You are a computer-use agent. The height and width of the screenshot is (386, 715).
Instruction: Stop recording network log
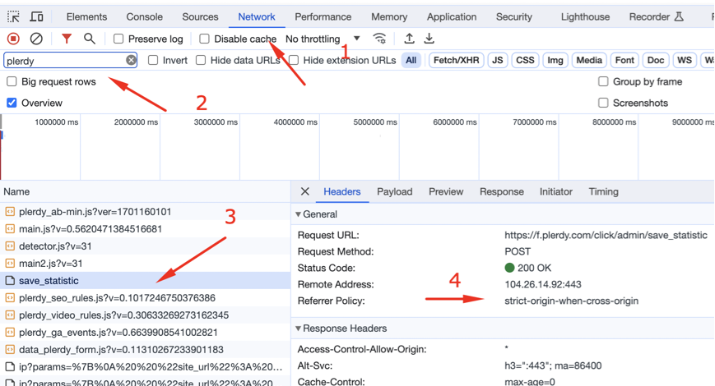[x=13, y=39]
